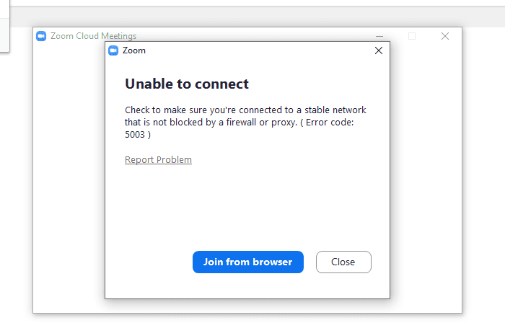Viewport: 505px width, 328px height.
Task: Click empty space in the Zoom Cloud Meetings title bar
Action: pos(252,35)
